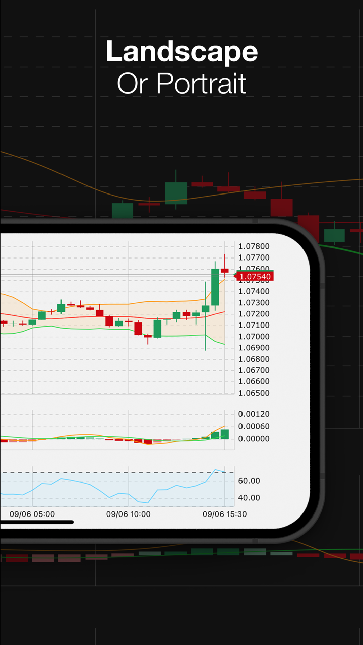Tap the small red candle at chart top right
Image resolution: width=363 pixels, height=645 pixels.
[224, 271]
